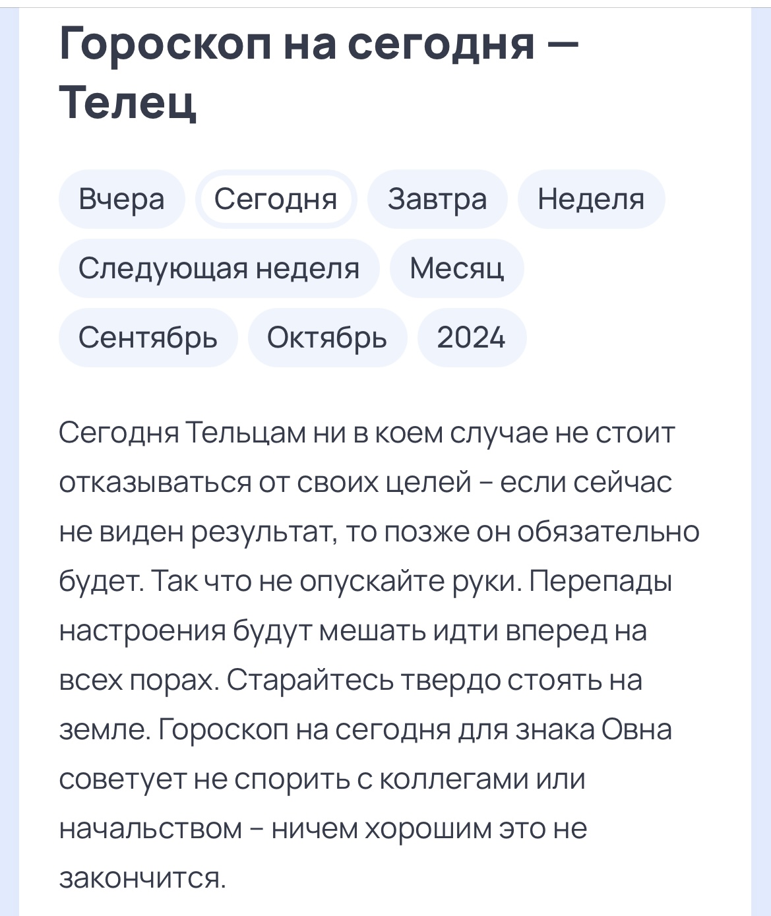Switch to the Октябрь tab
Viewport: 771px width, 916px height.
tap(327, 338)
